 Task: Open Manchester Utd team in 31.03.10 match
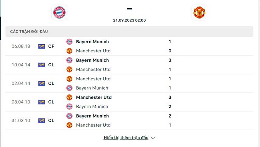pos(93,125)
